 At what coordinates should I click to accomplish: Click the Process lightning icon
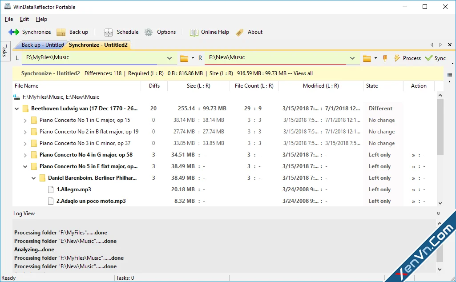(x=397, y=58)
